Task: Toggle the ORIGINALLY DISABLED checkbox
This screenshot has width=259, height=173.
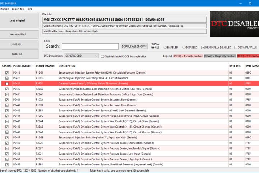Action: tap(204, 47)
